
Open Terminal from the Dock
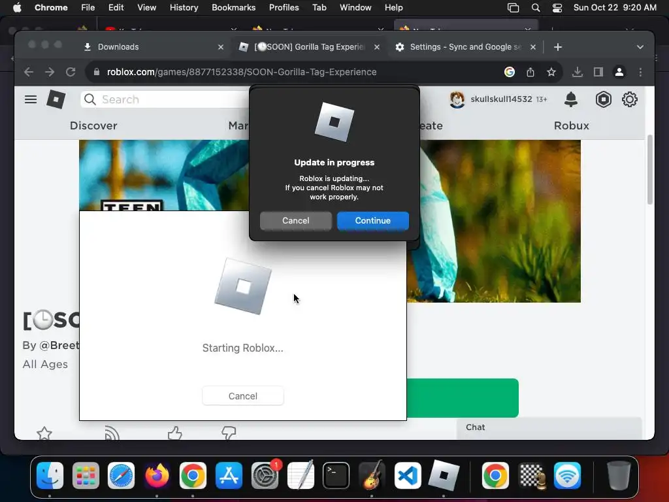coord(336,475)
